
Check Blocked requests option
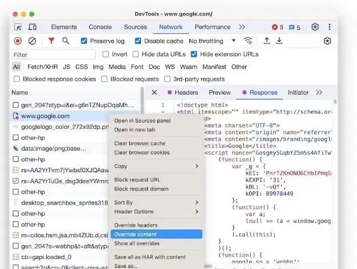pyautogui.click(x=104, y=79)
